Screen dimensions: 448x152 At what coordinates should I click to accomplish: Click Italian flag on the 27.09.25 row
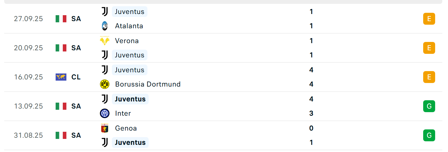(61, 19)
